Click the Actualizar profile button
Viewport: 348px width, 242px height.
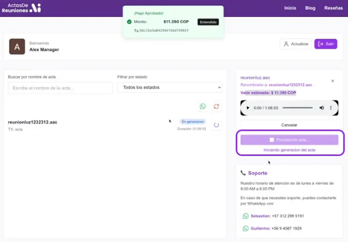[x=295, y=44]
